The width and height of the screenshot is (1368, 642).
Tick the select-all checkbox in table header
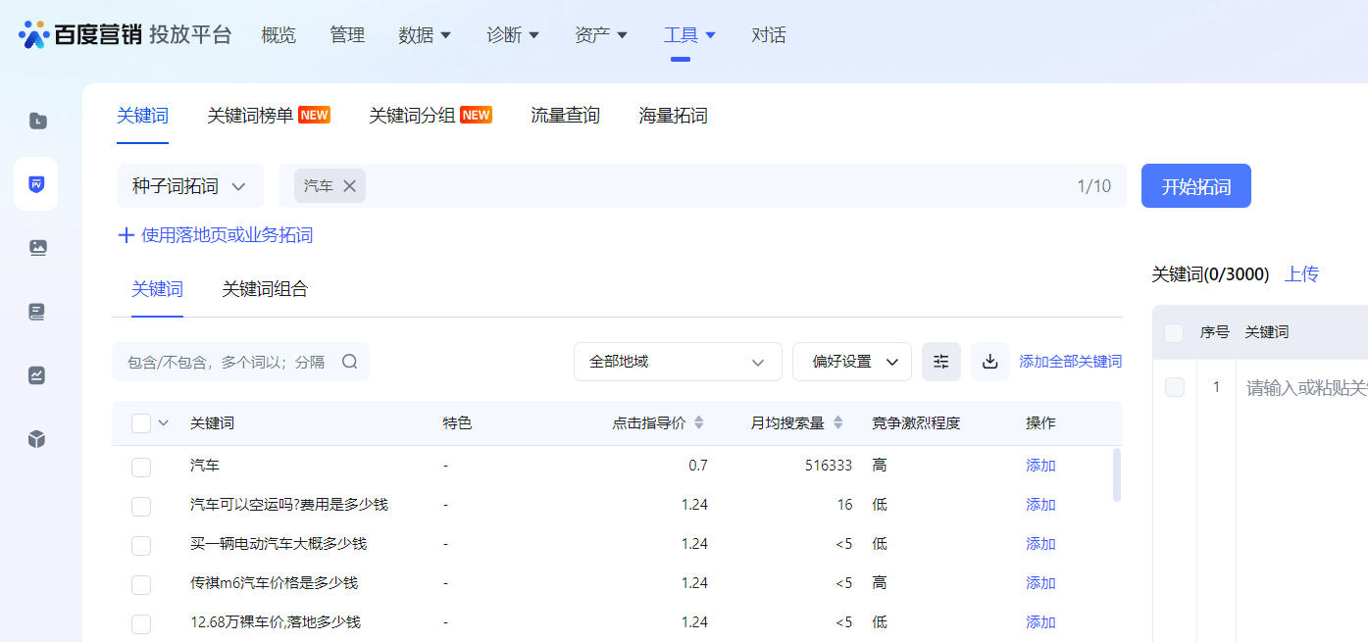141,423
